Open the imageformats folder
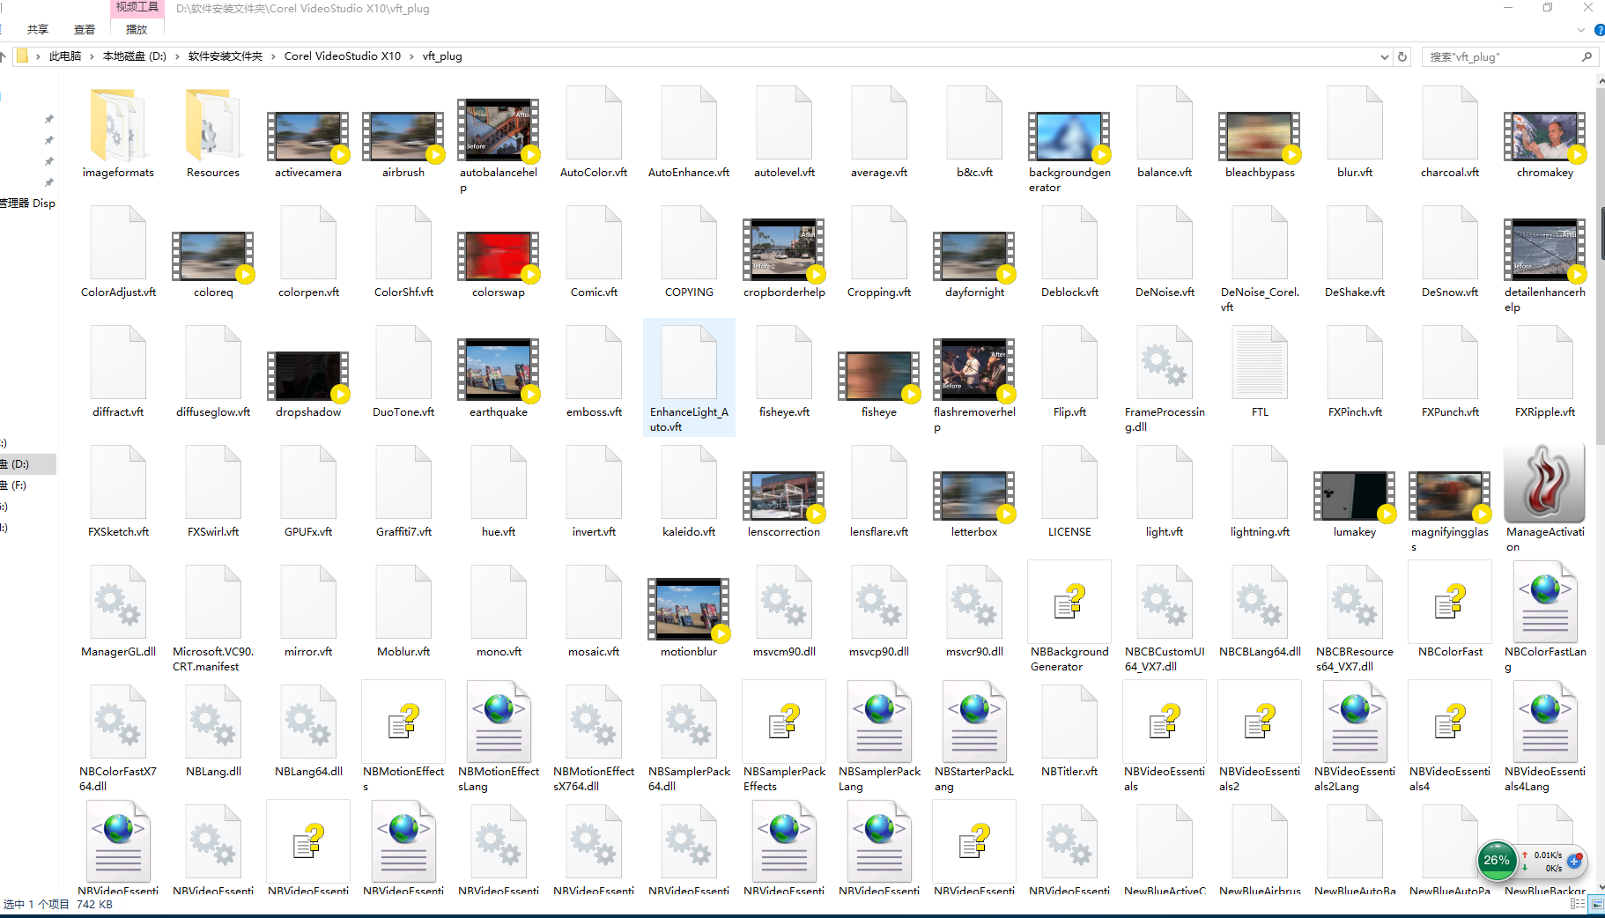The image size is (1605, 918). click(x=118, y=132)
